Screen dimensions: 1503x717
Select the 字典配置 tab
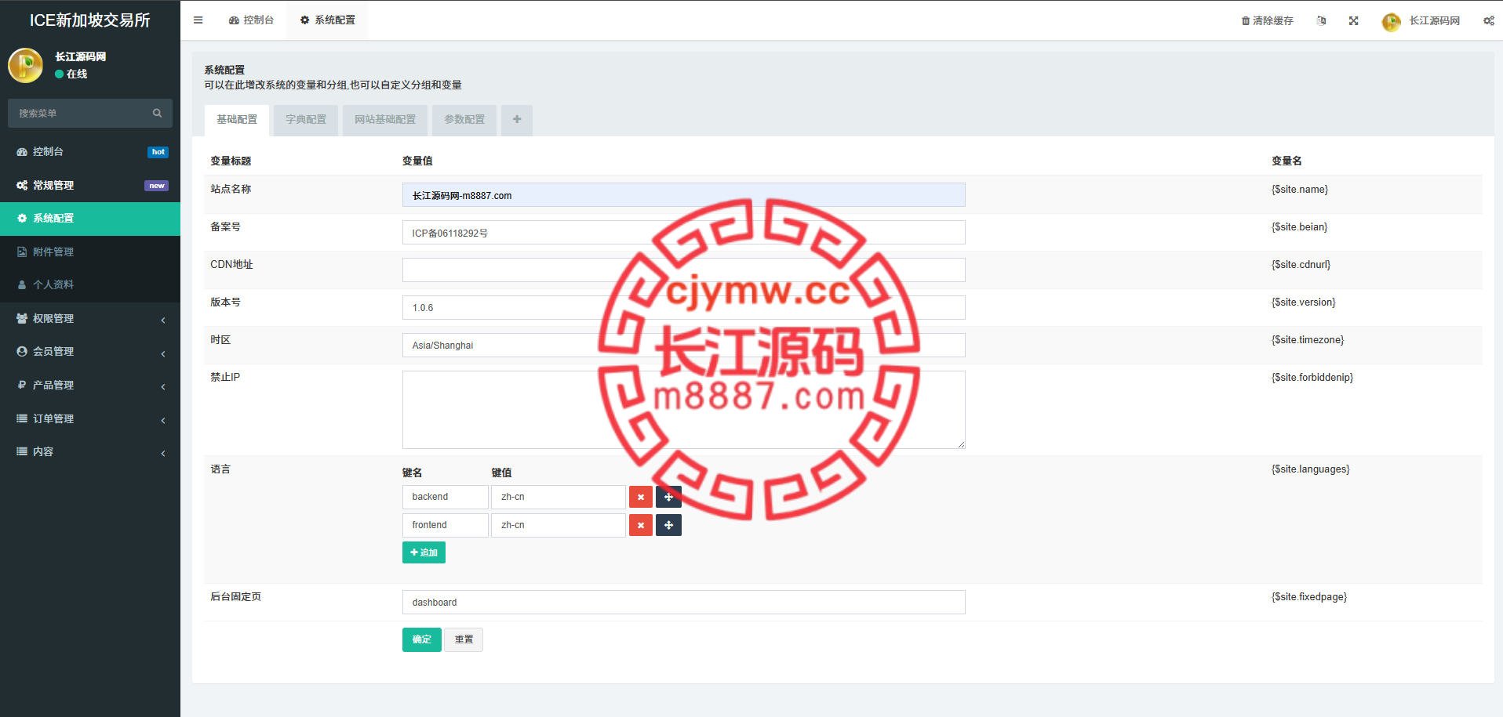coord(306,120)
